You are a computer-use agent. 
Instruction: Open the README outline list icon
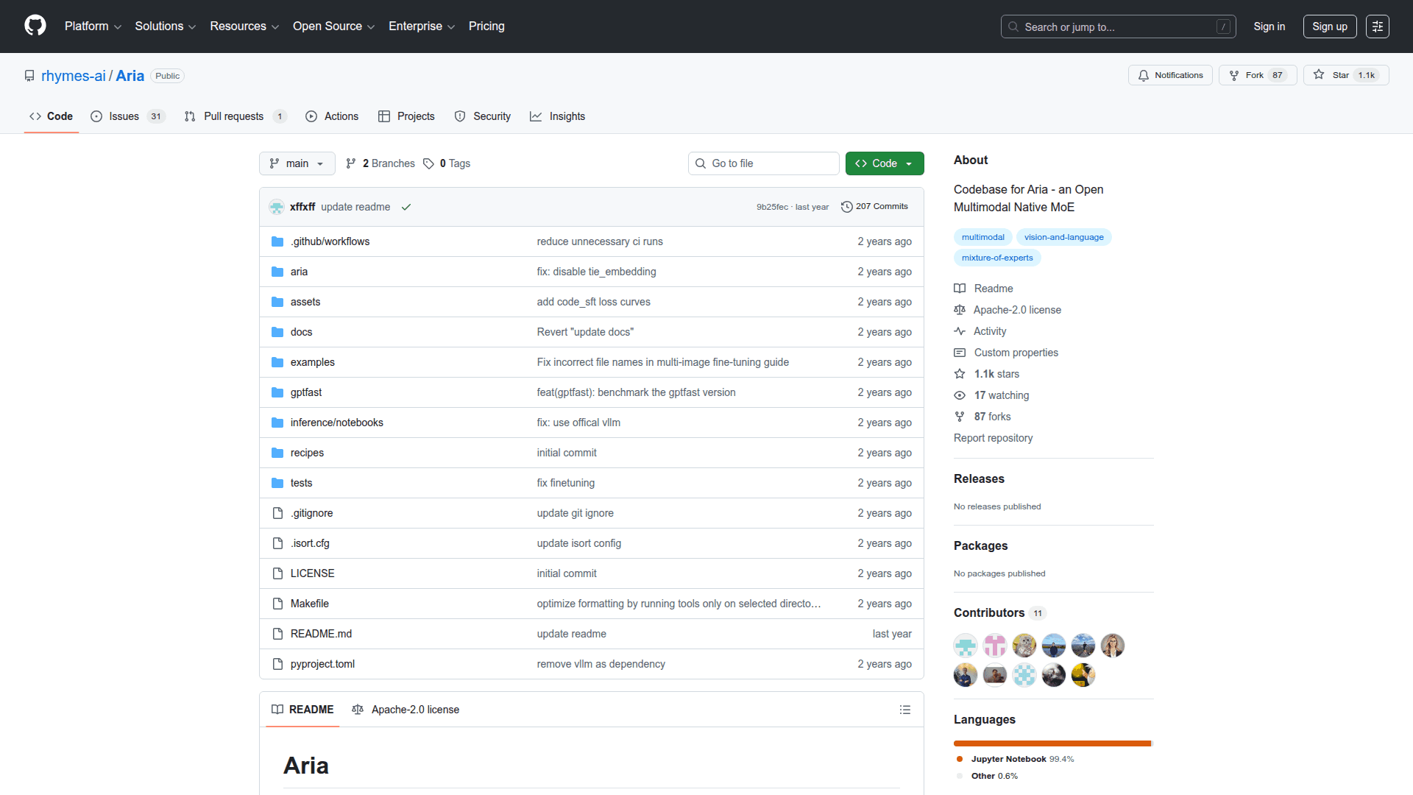pos(904,710)
